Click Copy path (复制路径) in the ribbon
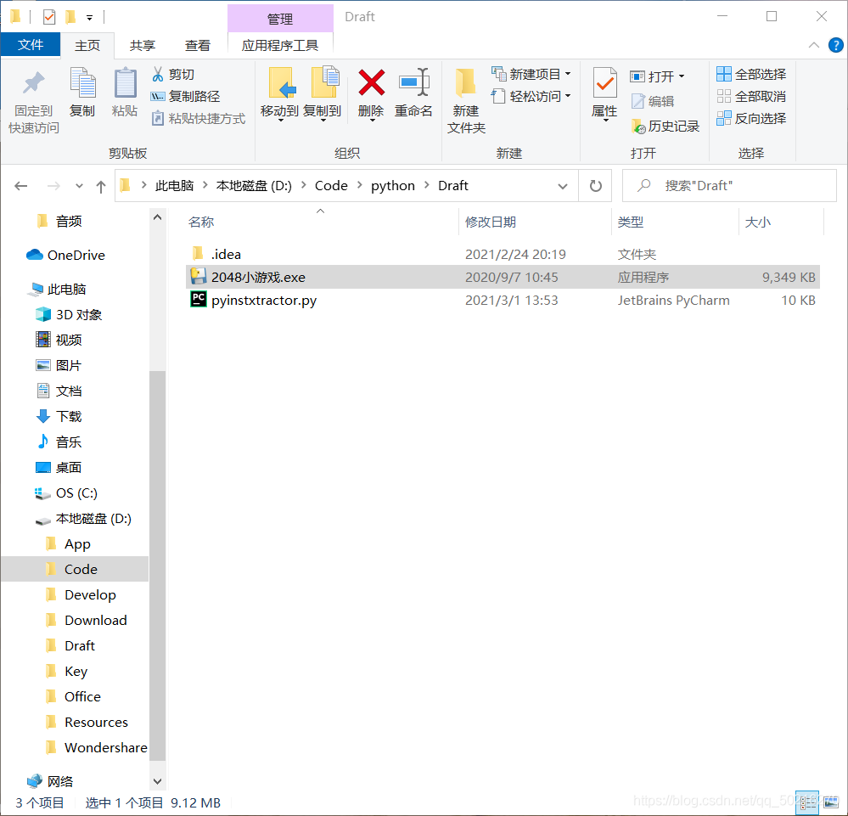The height and width of the screenshot is (816, 848). coord(186,96)
